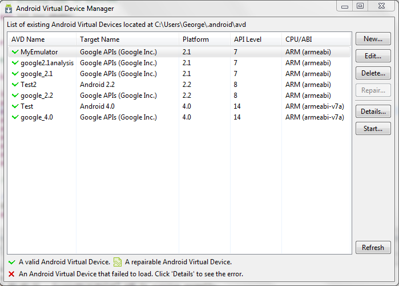Click green checkmark icon beside google_2.2
The height and width of the screenshot is (286, 399).
tap(15, 96)
